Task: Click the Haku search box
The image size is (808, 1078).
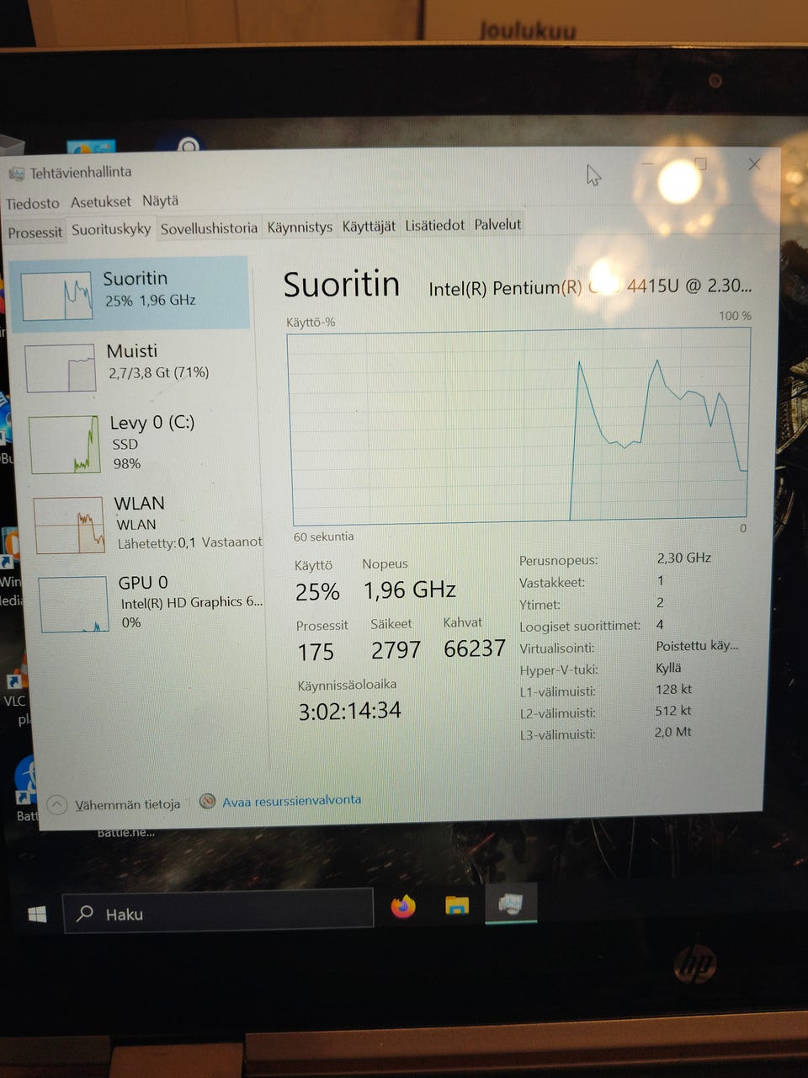Action: 218,910
